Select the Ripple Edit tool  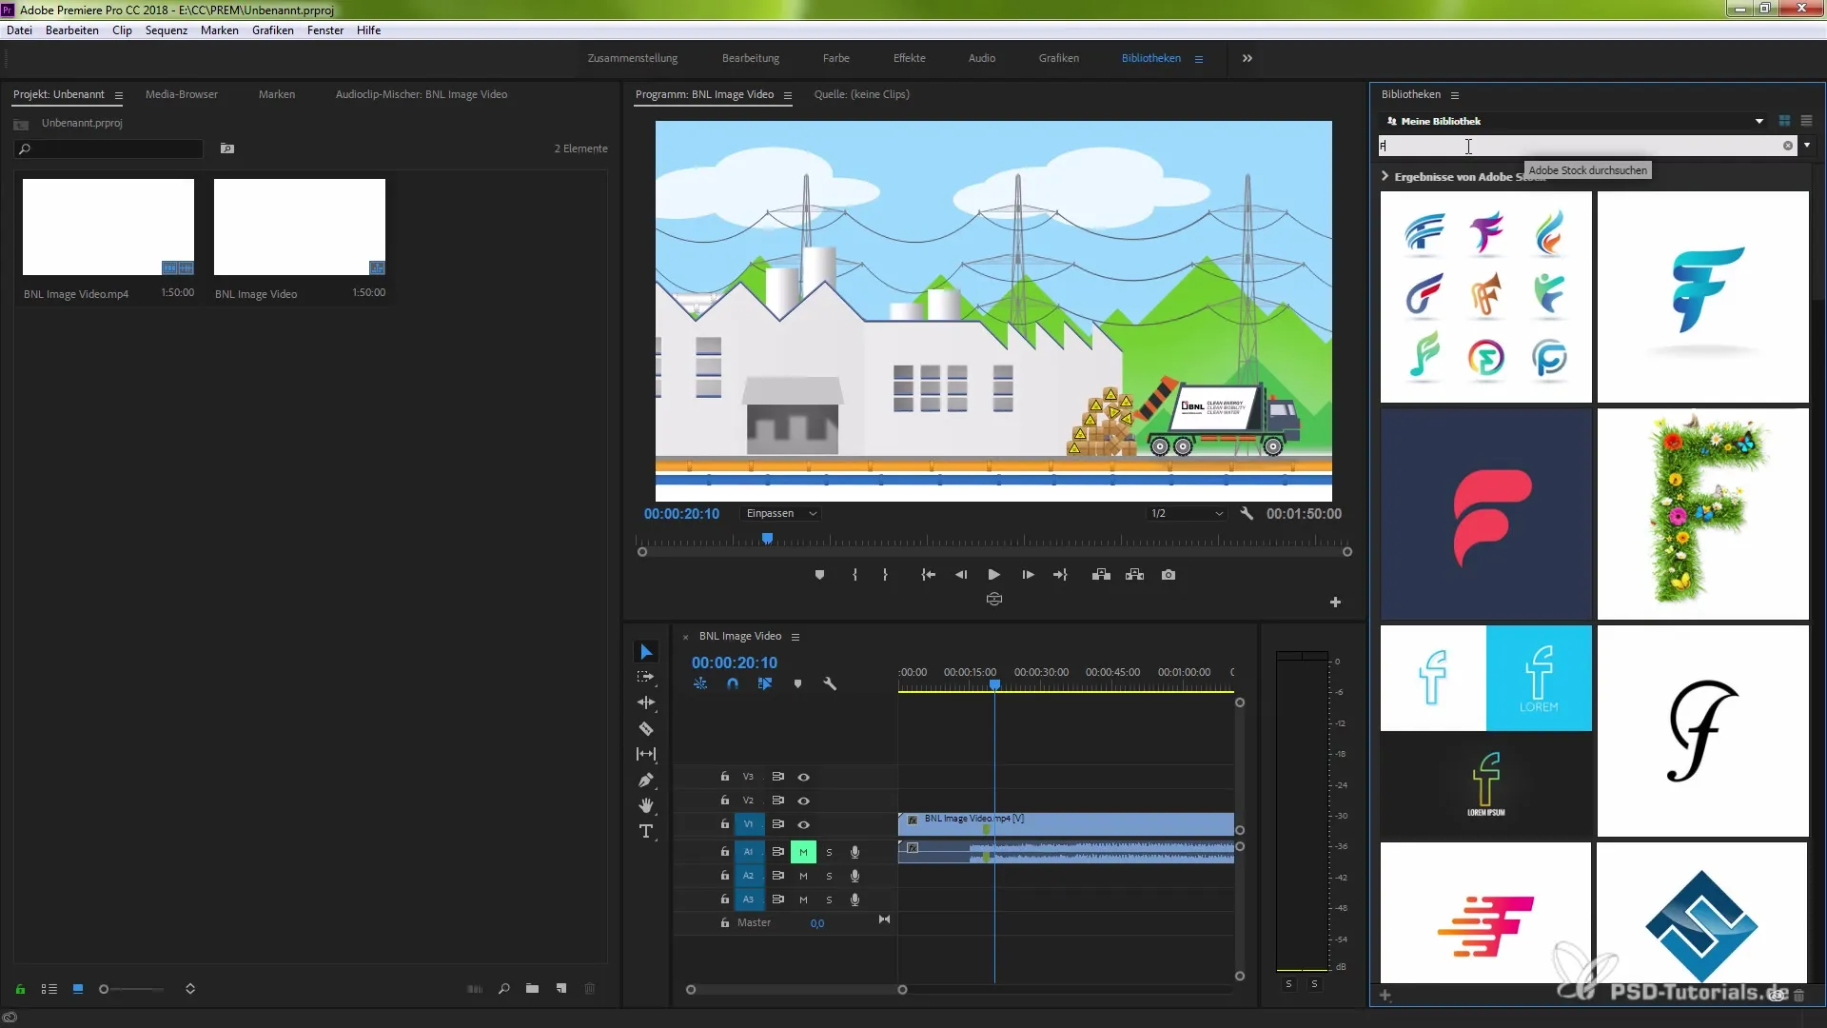(x=646, y=702)
